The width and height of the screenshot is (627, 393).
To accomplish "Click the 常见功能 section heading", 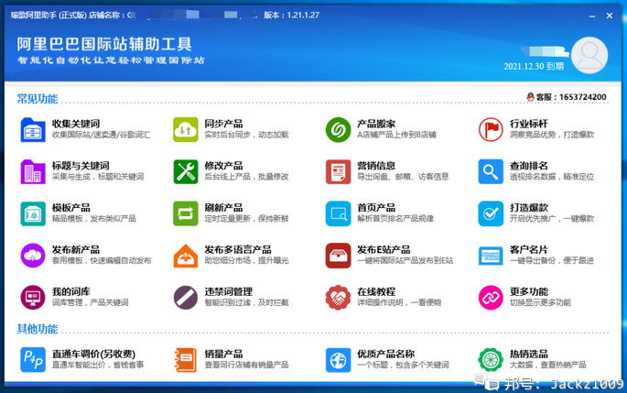I will coord(38,99).
